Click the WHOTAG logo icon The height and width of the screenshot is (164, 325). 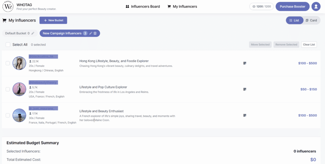8,6
